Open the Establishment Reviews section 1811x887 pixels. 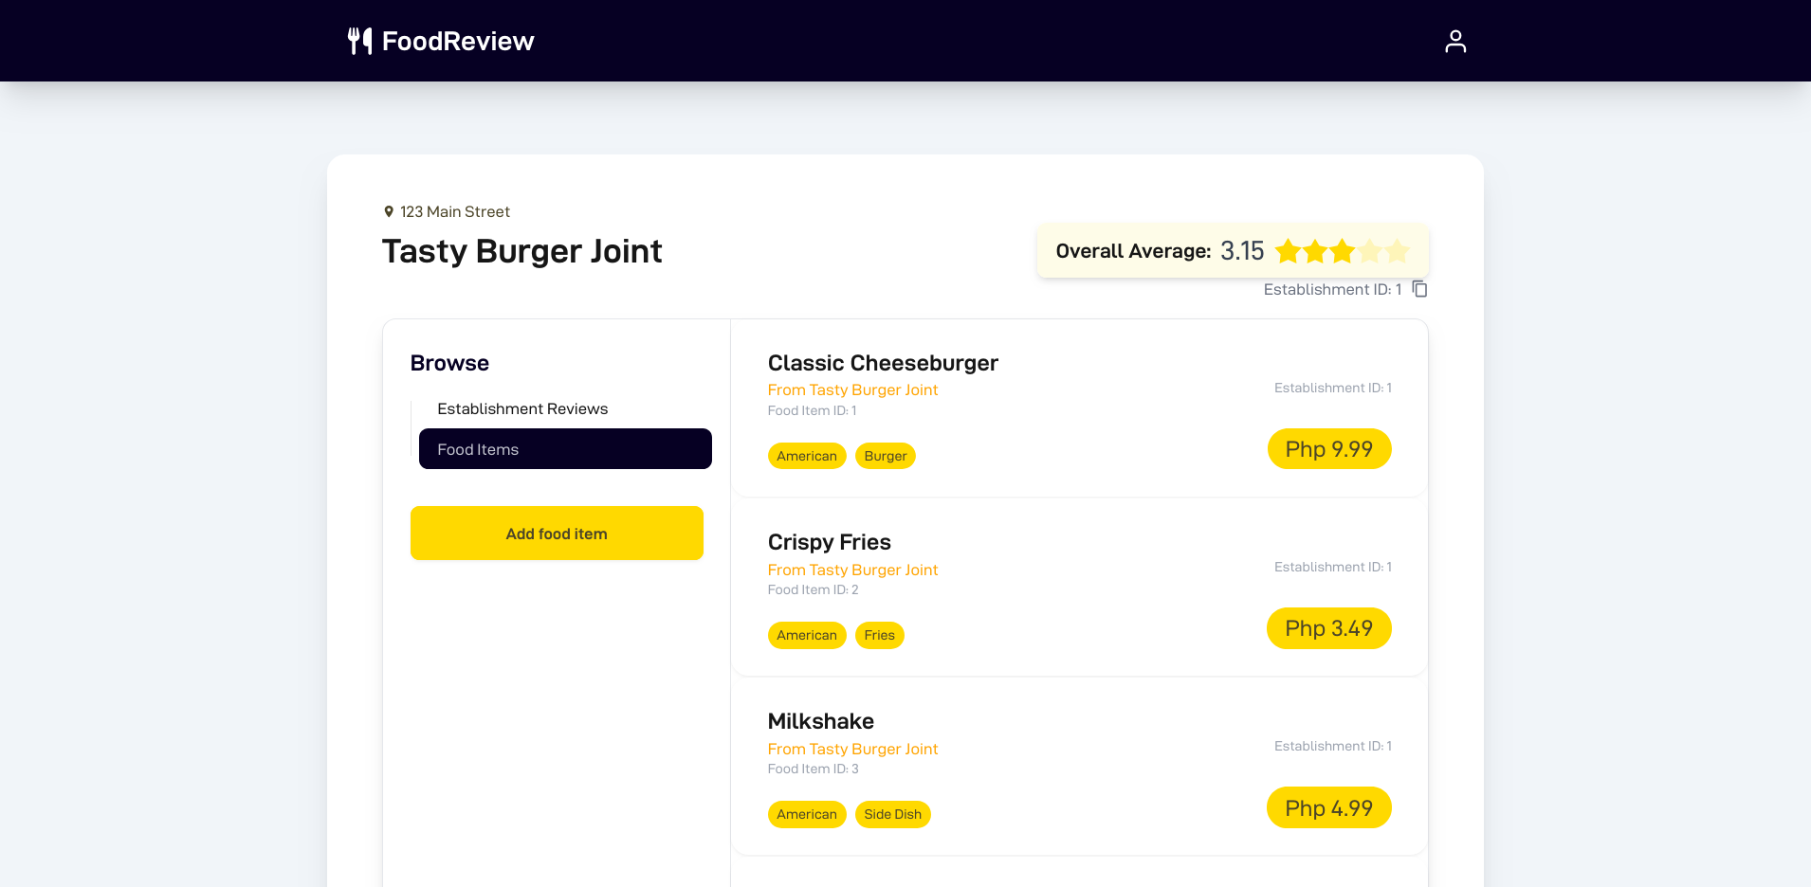coord(522,408)
